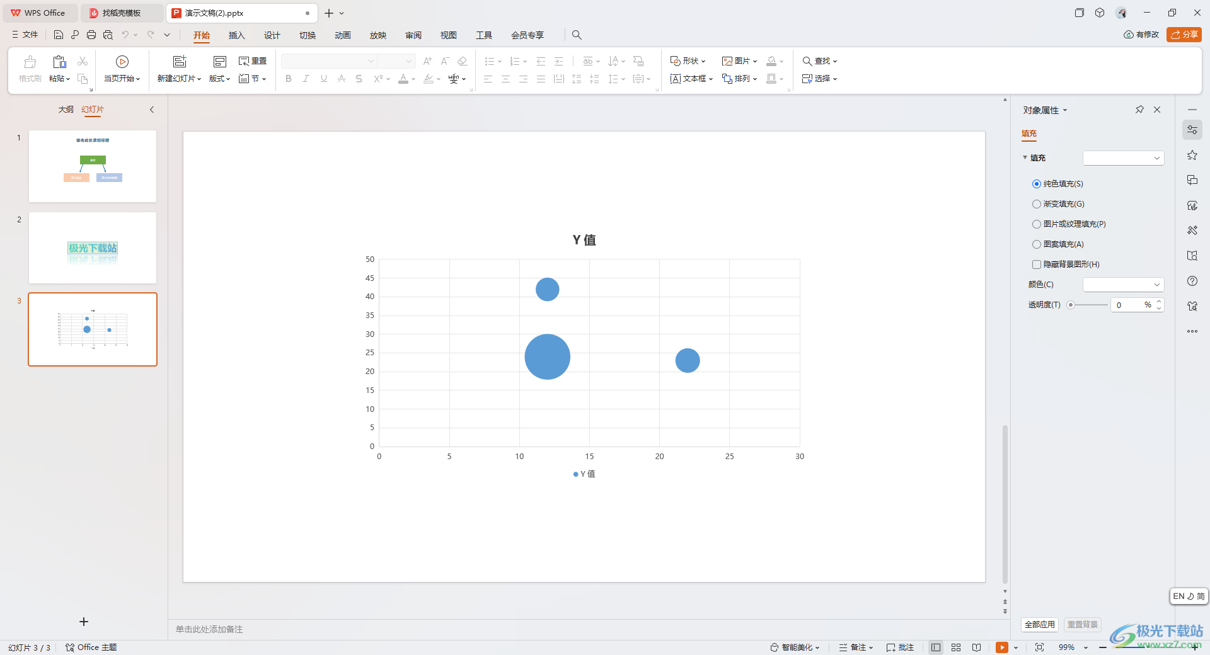Click the Underline formatting icon
The image size is (1210, 655).
coord(323,79)
